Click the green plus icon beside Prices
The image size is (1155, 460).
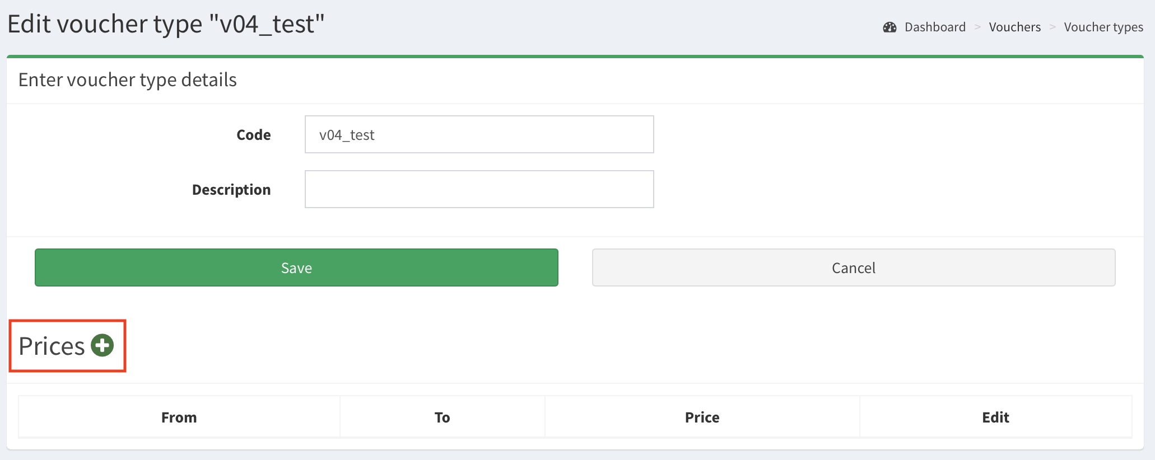click(103, 345)
